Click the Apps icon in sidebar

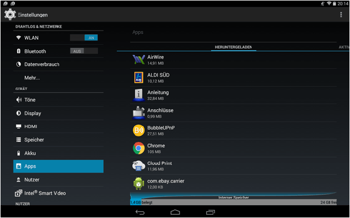(18, 166)
